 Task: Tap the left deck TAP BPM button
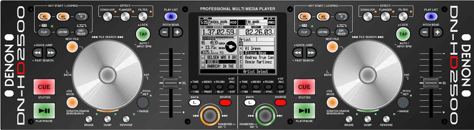coord(143,34)
